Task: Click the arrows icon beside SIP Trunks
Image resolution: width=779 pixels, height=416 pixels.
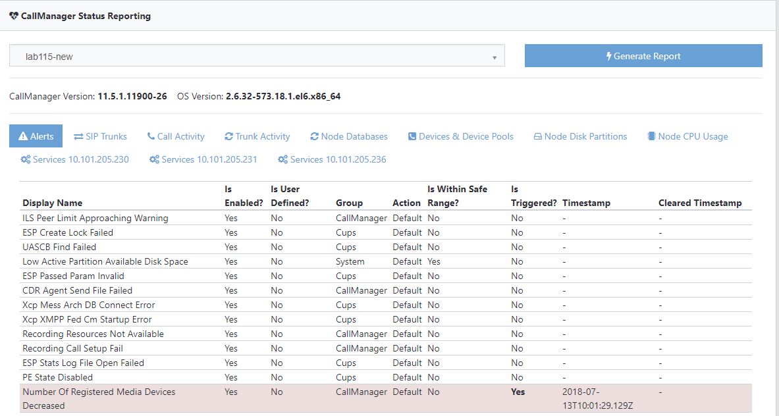Action: click(78, 136)
